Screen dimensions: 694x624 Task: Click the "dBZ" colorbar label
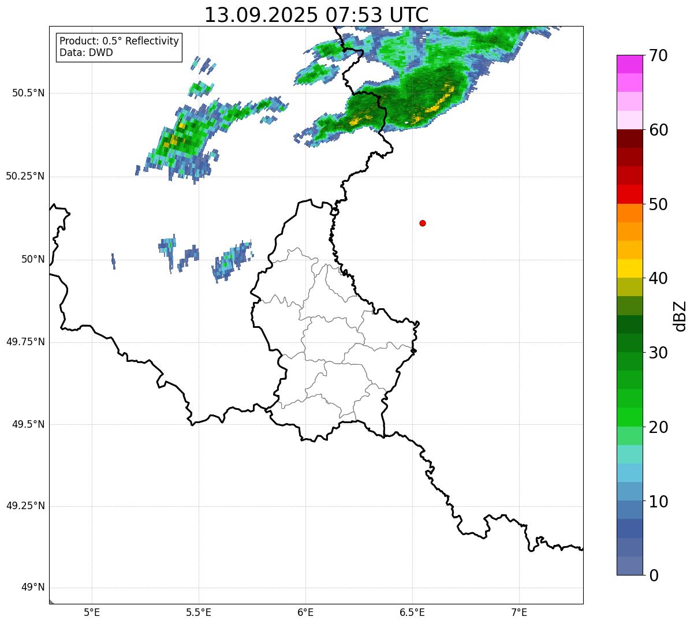point(680,315)
